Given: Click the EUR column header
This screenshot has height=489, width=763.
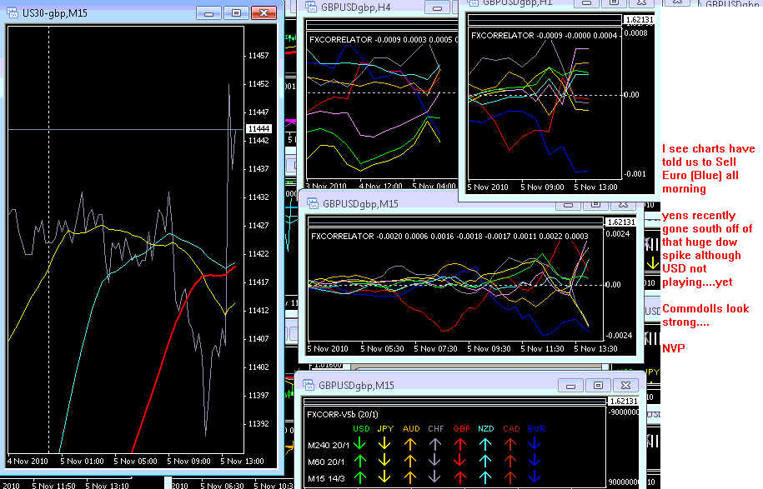Looking at the screenshot, I should [x=536, y=429].
